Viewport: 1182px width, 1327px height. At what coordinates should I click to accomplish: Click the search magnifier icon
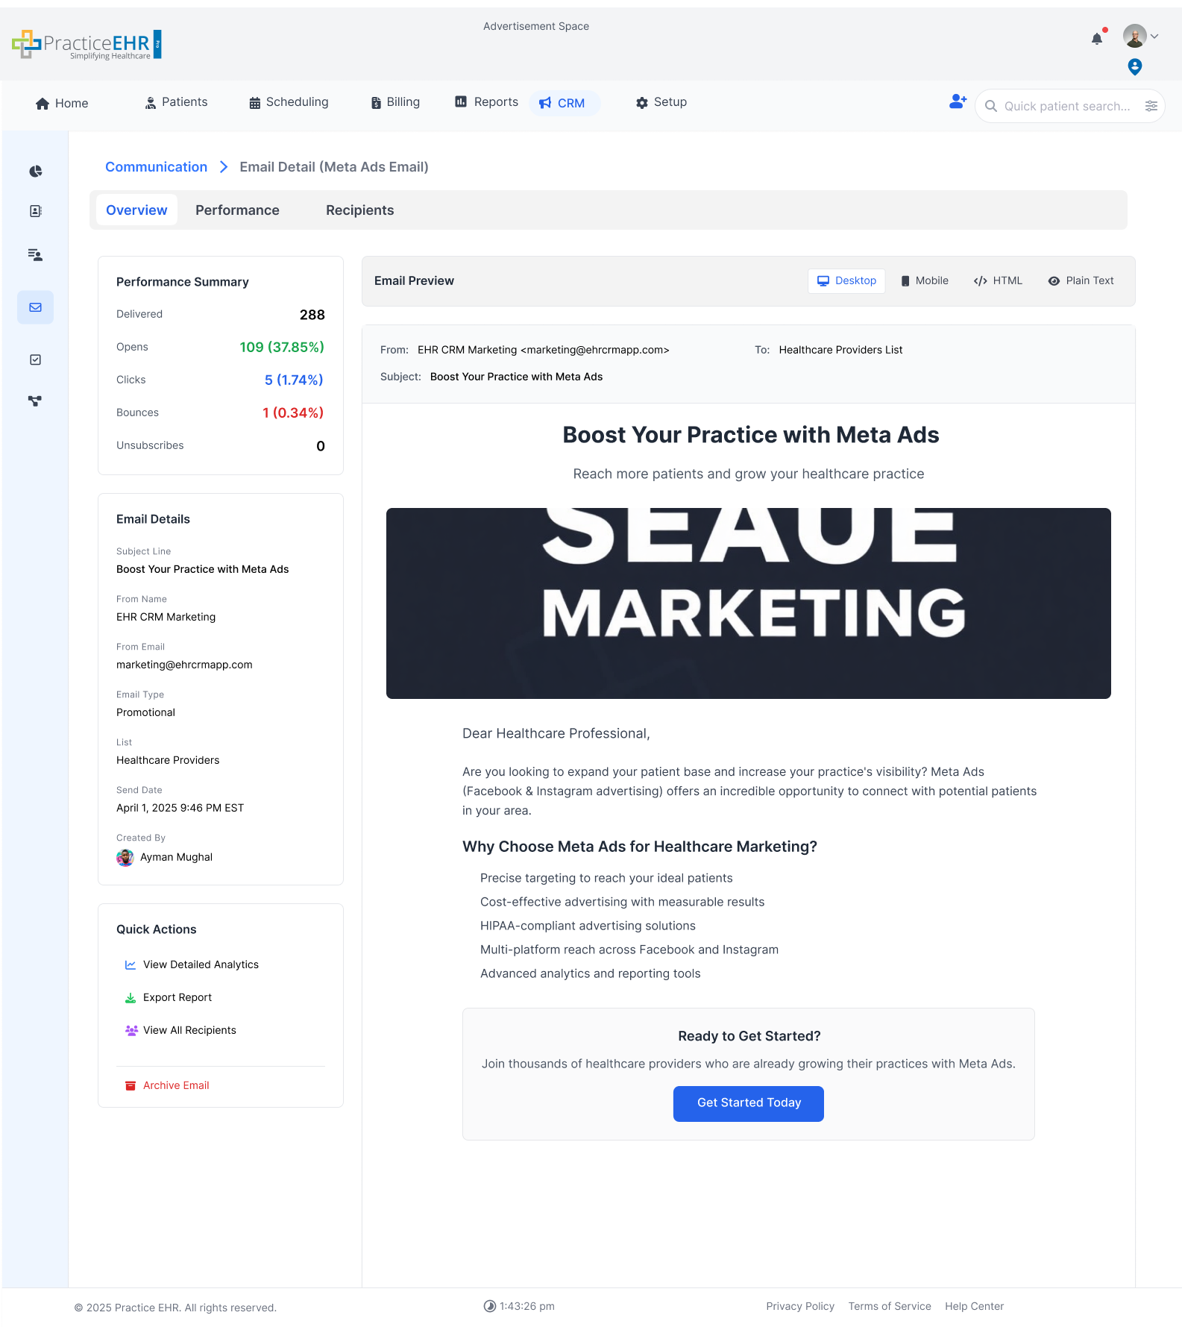[x=990, y=106]
